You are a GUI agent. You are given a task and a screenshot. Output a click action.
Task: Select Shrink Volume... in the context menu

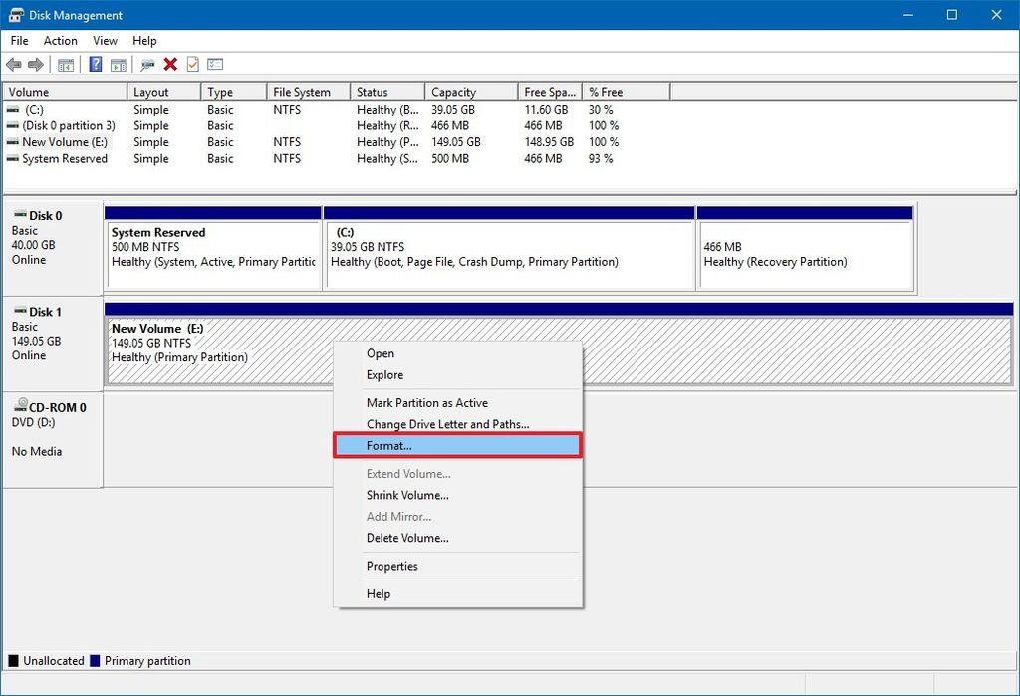click(x=407, y=495)
